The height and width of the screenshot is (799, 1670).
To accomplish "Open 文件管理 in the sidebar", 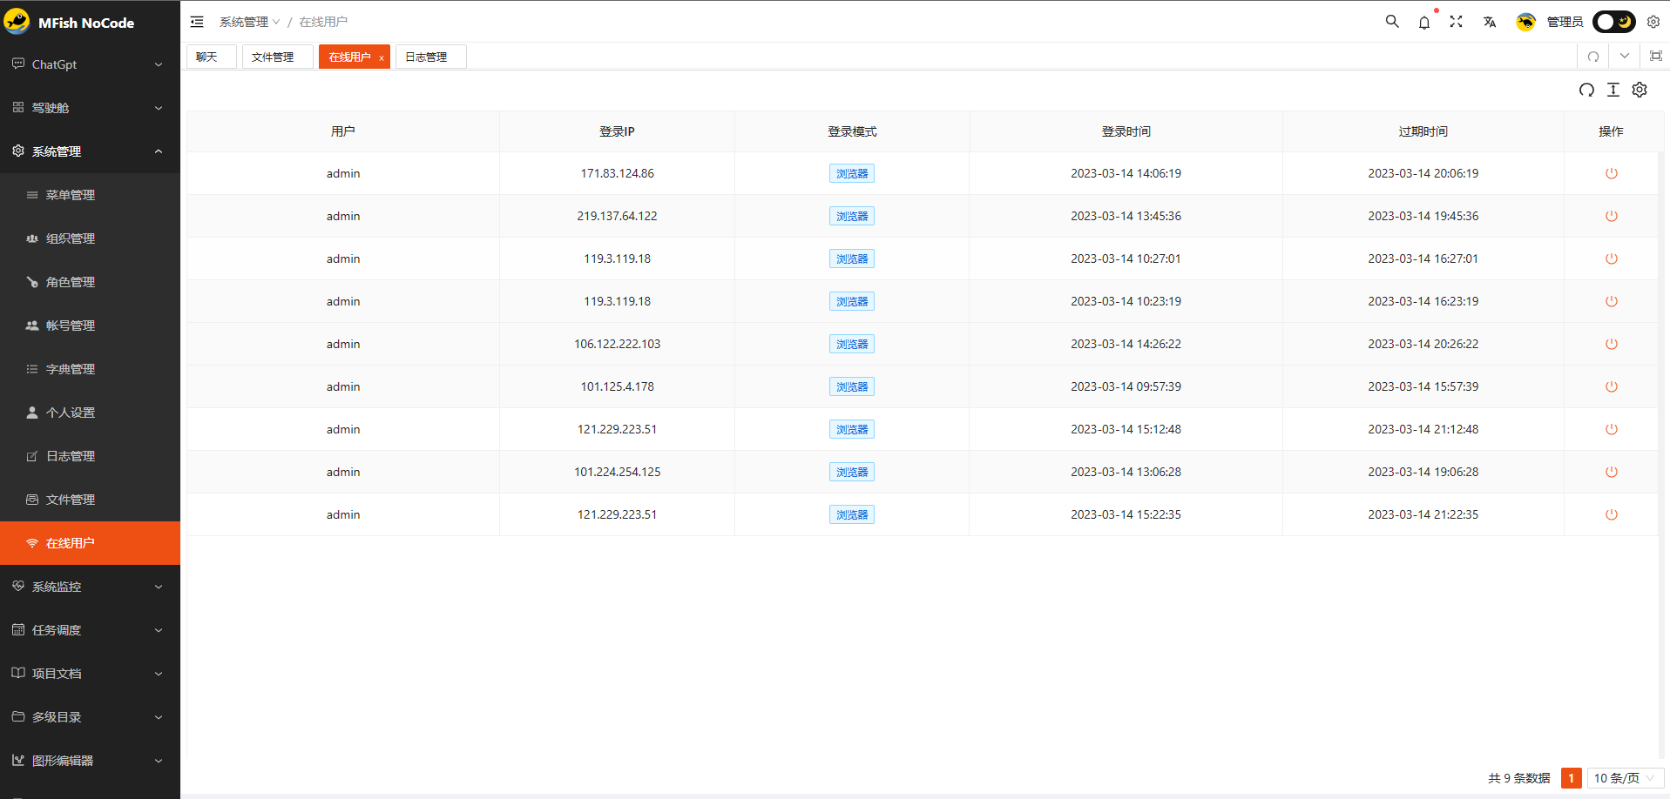I will pyautogui.click(x=90, y=500).
